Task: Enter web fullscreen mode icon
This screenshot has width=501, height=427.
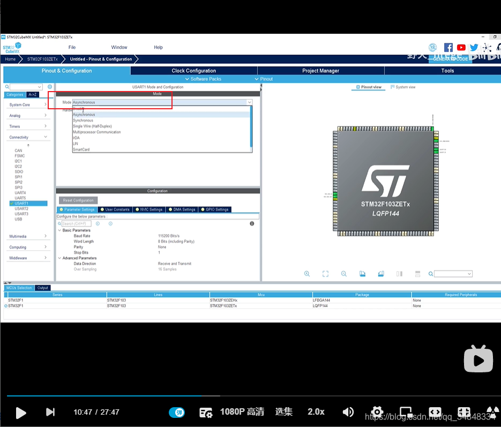Action: click(x=464, y=412)
